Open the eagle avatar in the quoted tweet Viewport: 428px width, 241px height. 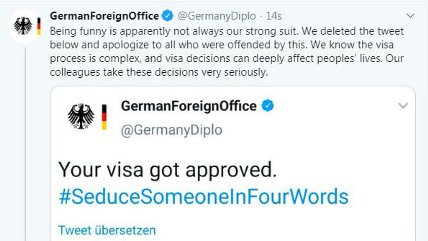point(81,117)
